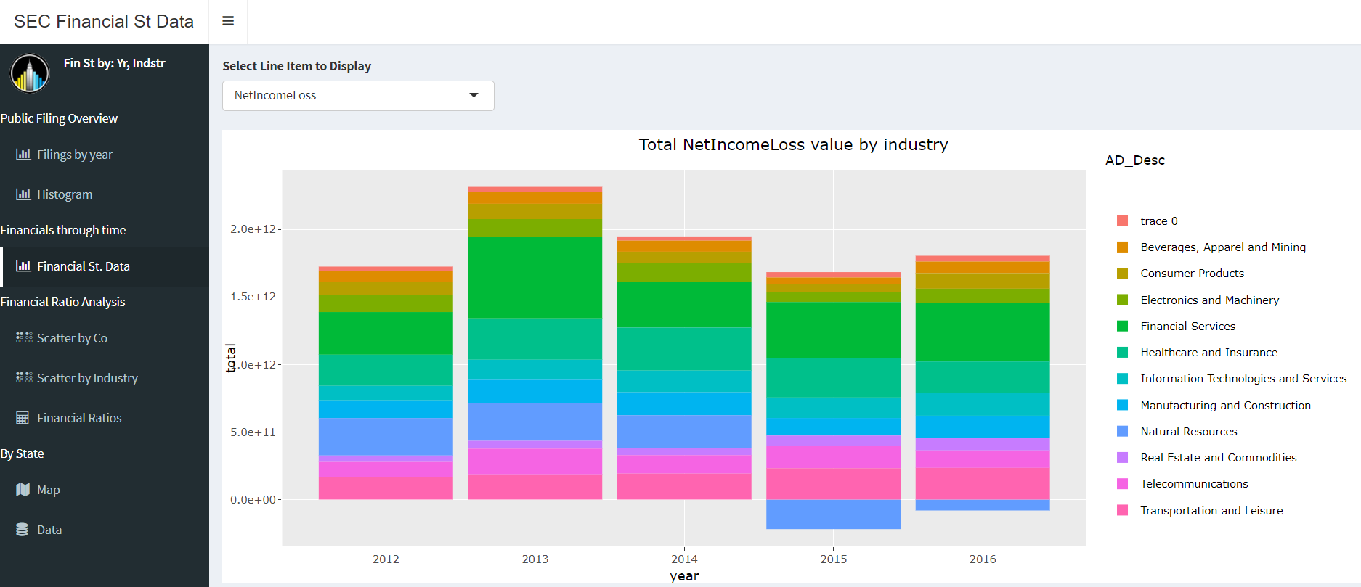Screen dimensions: 1361x587
Task: Click the hamburger sidebar toggle icon
Action: [x=228, y=21]
